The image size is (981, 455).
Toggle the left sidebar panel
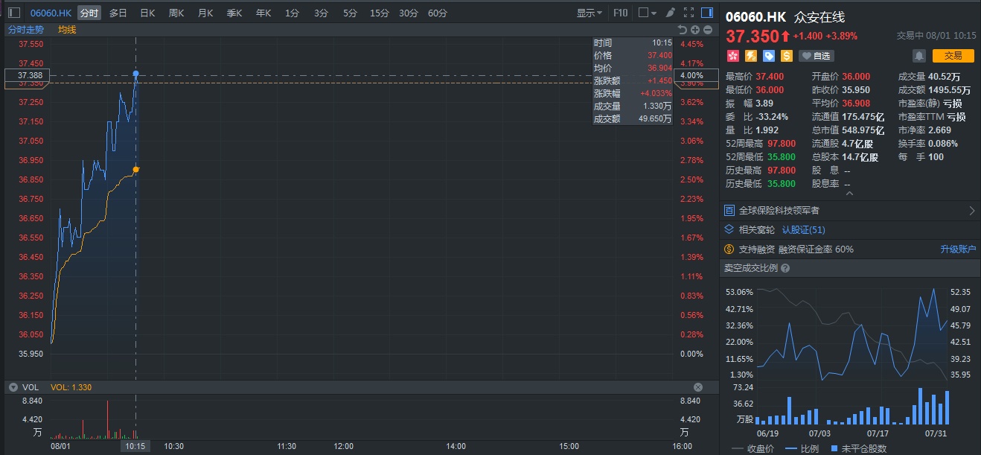point(14,13)
